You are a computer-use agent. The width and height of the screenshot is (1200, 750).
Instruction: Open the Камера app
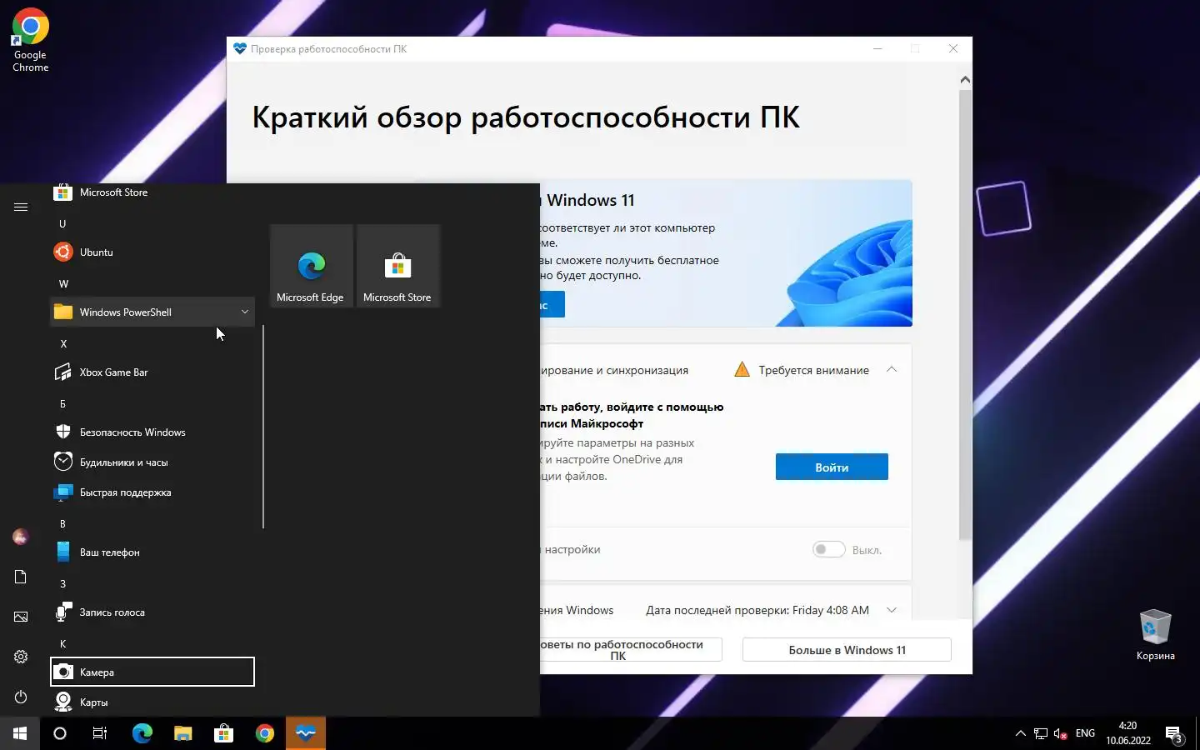[152, 672]
